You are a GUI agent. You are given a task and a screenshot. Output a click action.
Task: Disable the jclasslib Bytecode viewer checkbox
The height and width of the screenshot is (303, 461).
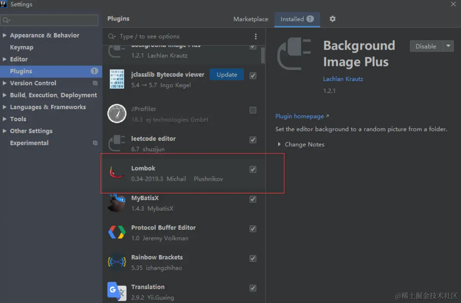pyautogui.click(x=253, y=76)
